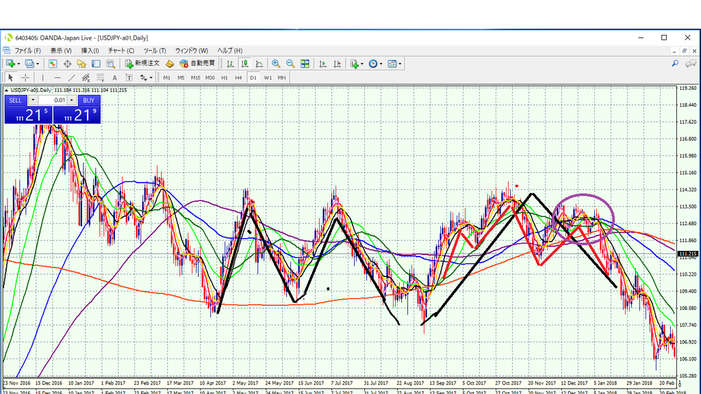The height and width of the screenshot is (394, 701).
Task: Switch to bar chart display
Action: pos(230,64)
